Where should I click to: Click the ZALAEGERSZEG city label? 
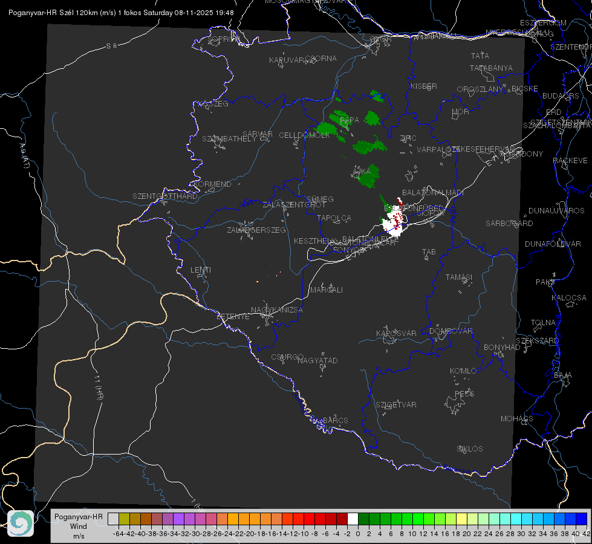click(256, 230)
